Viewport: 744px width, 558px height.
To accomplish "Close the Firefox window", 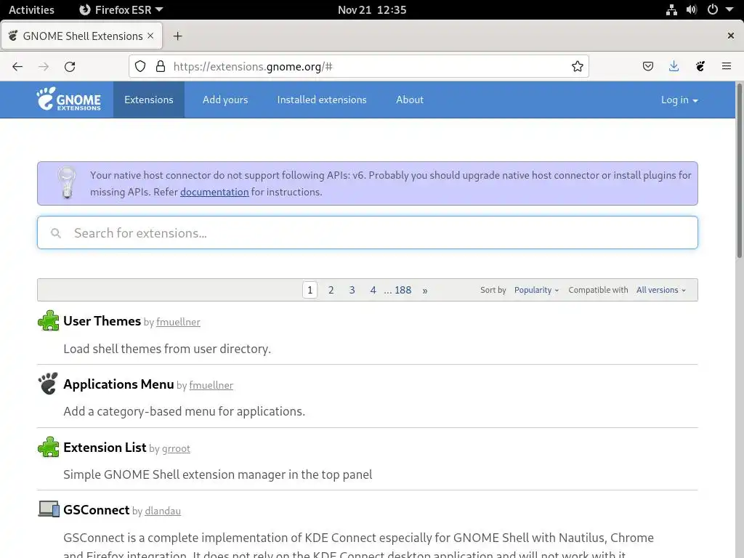I will (x=731, y=36).
